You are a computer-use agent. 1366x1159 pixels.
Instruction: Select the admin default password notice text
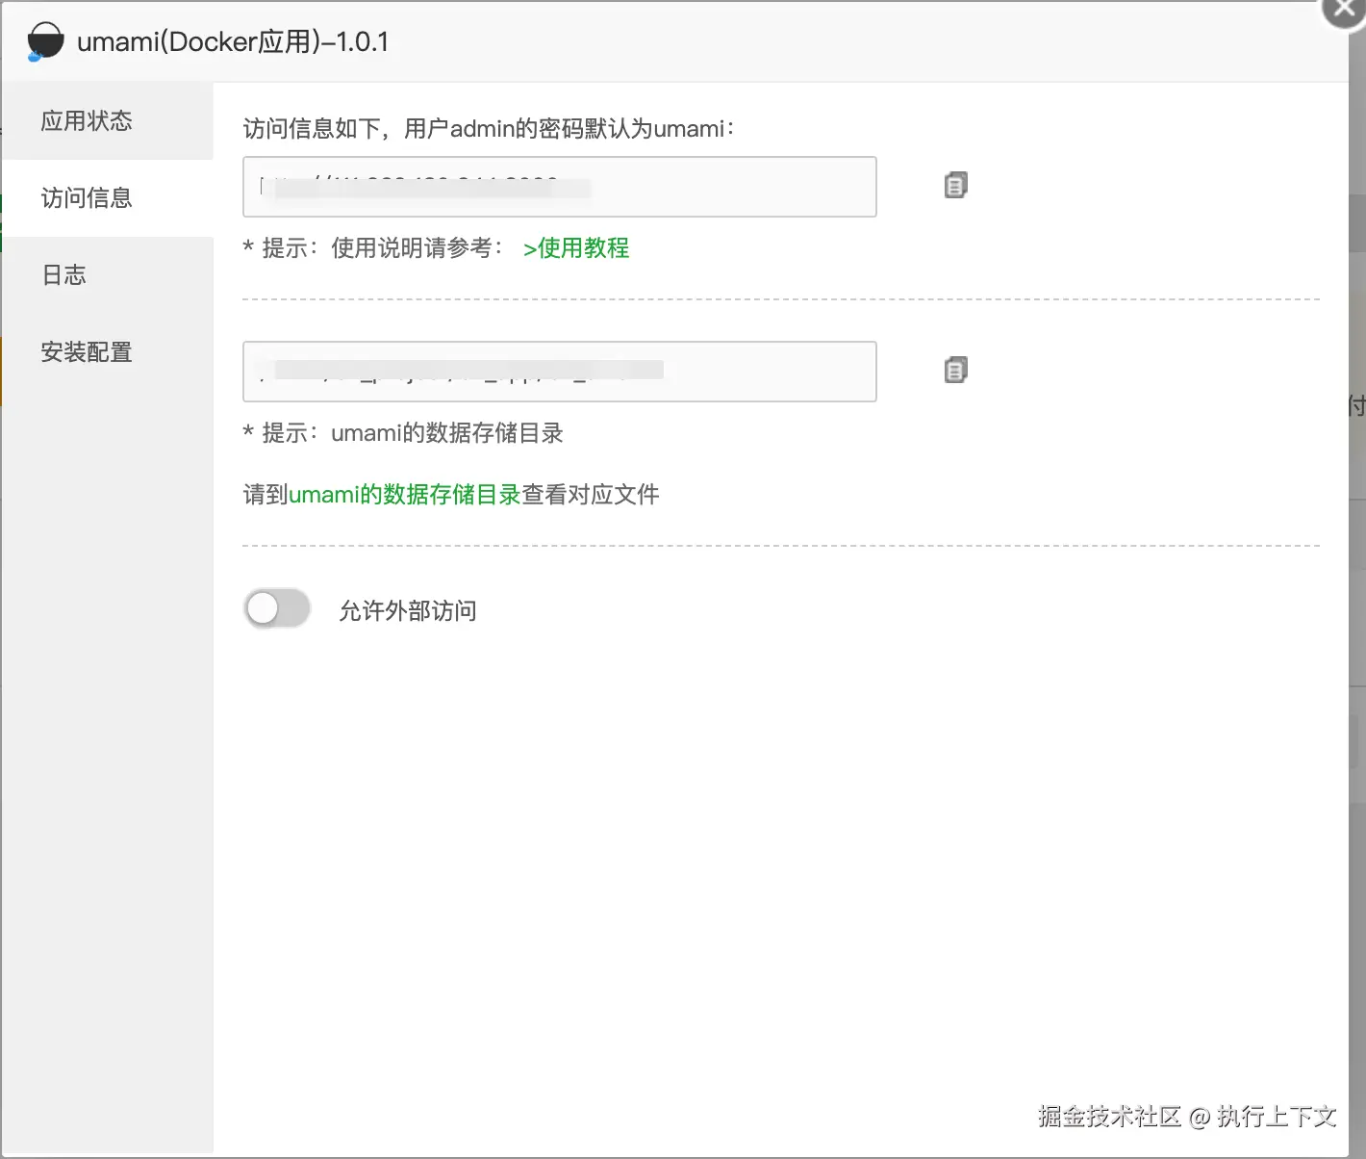(490, 129)
